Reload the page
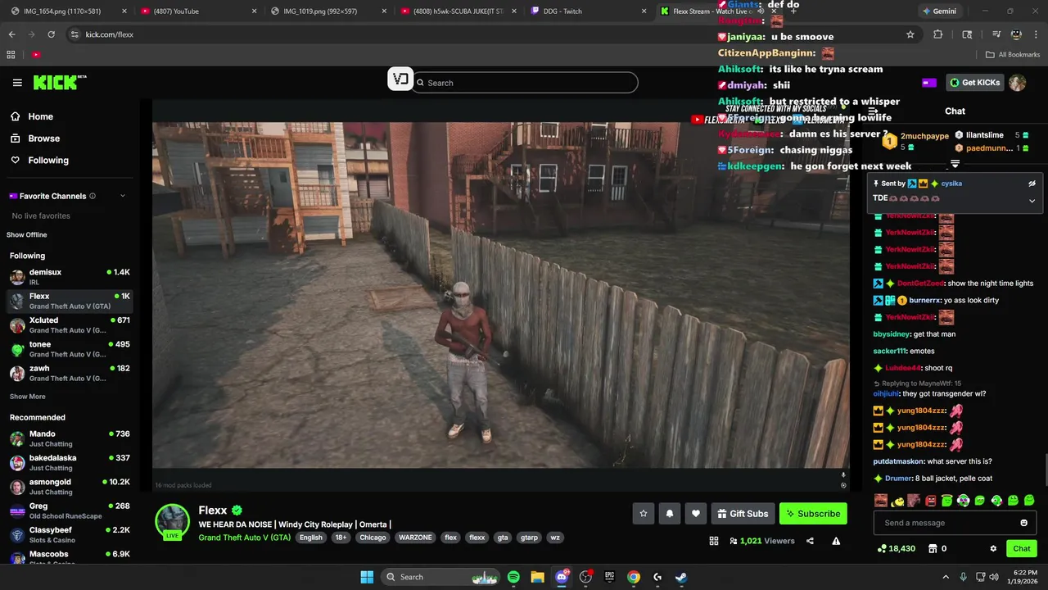Image resolution: width=1048 pixels, height=590 pixels. [x=51, y=34]
